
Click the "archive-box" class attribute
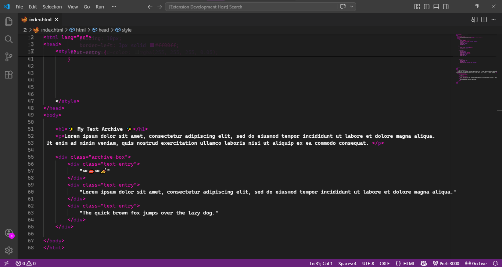point(99,157)
